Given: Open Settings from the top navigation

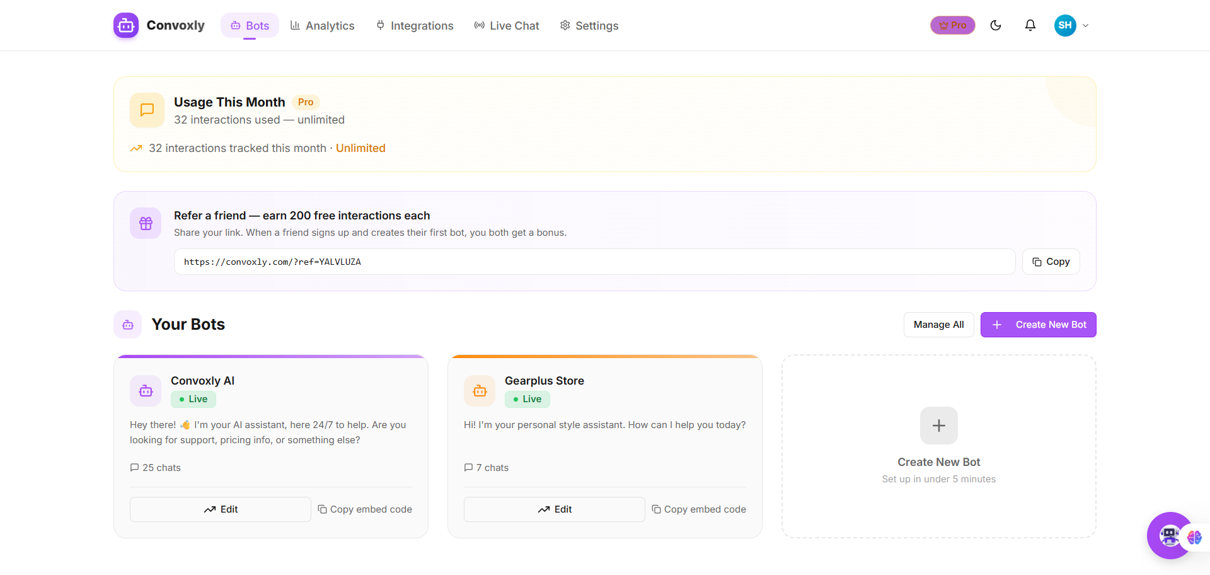Looking at the screenshot, I should pos(589,25).
